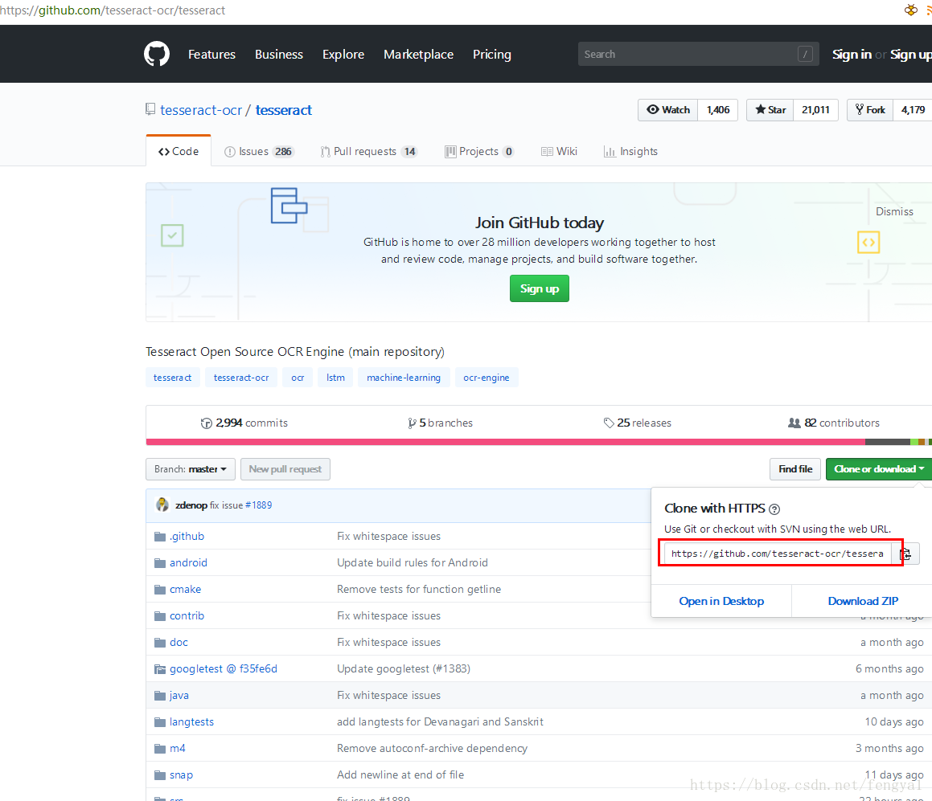932x801 pixels.
Task: Click the cmake folder icon
Action: click(x=160, y=590)
